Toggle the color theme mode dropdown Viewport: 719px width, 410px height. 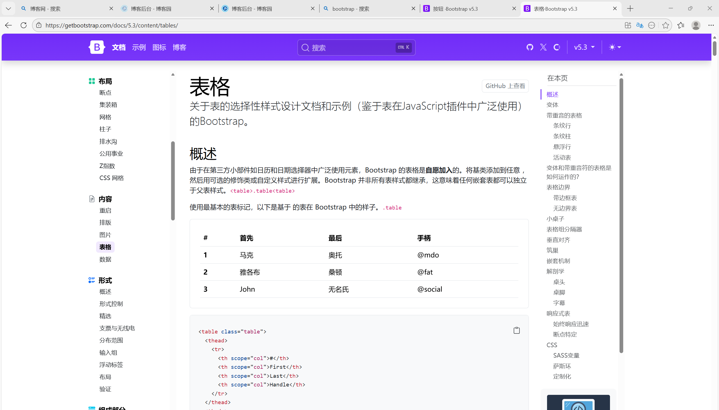tap(615, 47)
